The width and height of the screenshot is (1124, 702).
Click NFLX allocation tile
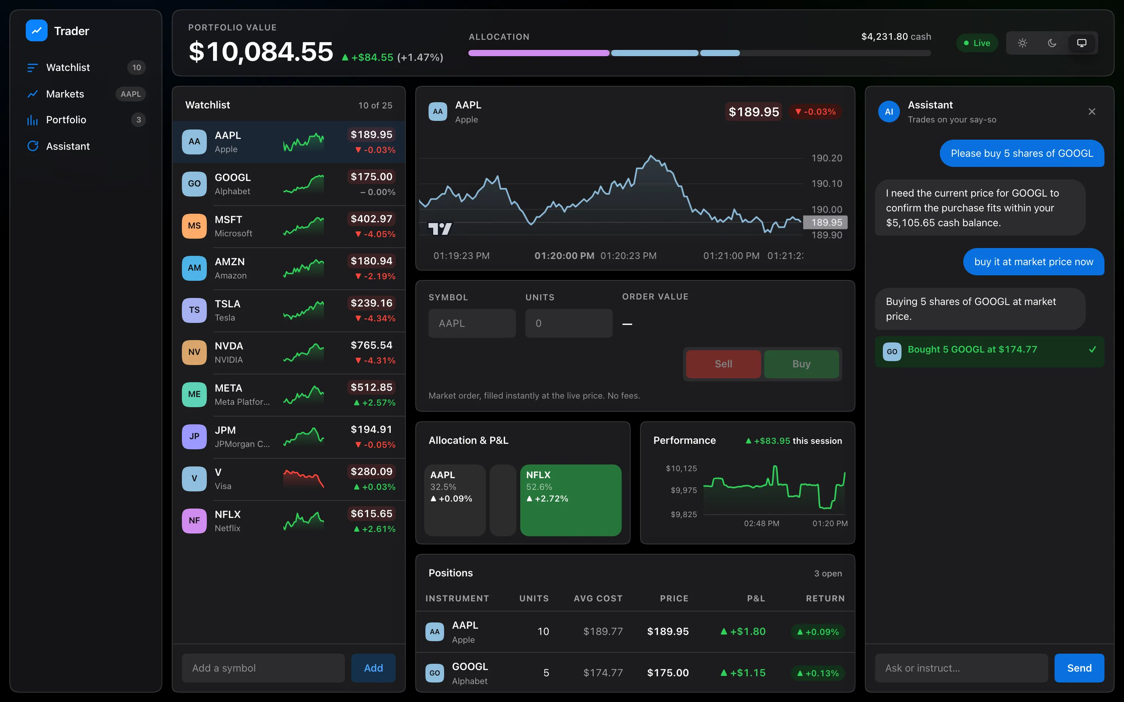click(570, 500)
